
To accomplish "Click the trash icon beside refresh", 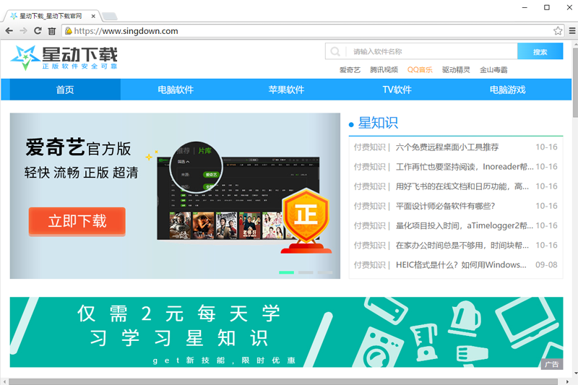I will [x=51, y=31].
